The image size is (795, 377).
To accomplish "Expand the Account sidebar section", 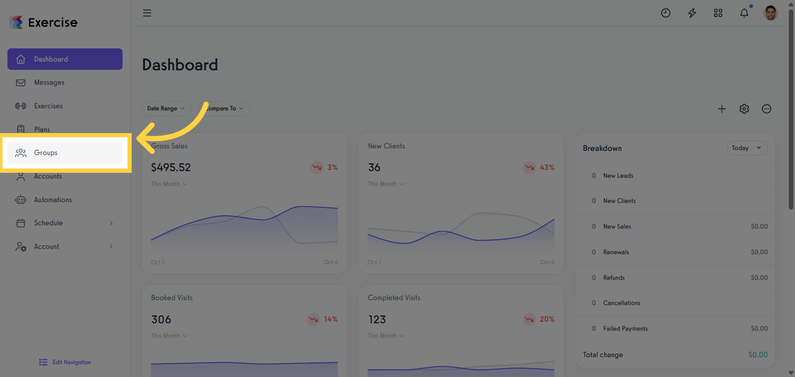I will [64, 246].
